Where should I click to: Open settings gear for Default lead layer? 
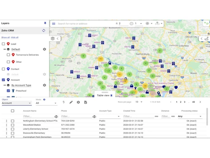click(45, 49)
